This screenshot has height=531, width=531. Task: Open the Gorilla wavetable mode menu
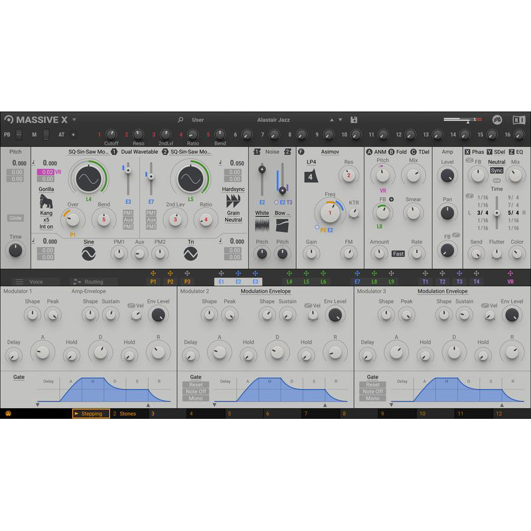46,189
